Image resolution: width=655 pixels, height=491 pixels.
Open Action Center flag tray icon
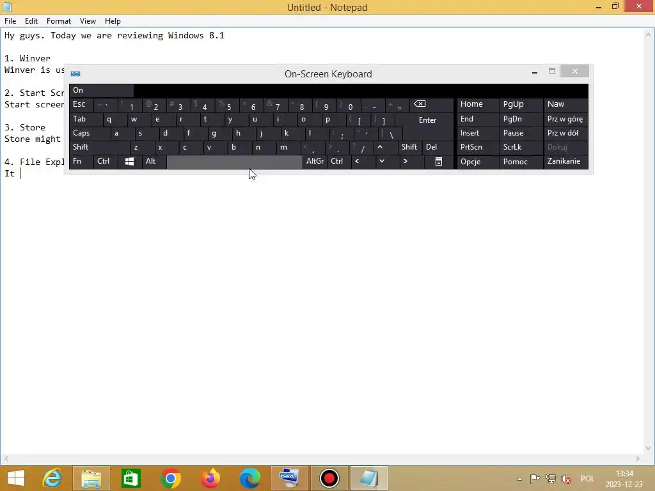point(535,478)
